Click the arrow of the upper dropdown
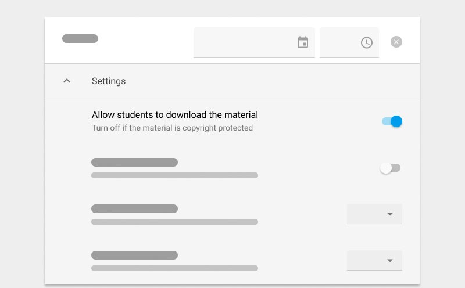Screen dimensions: 465x288 click(390, 214)
